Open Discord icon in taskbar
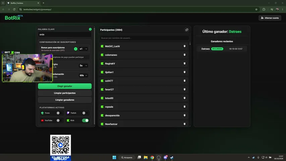Viewport: 286px width, 161px height. [165, 157]
